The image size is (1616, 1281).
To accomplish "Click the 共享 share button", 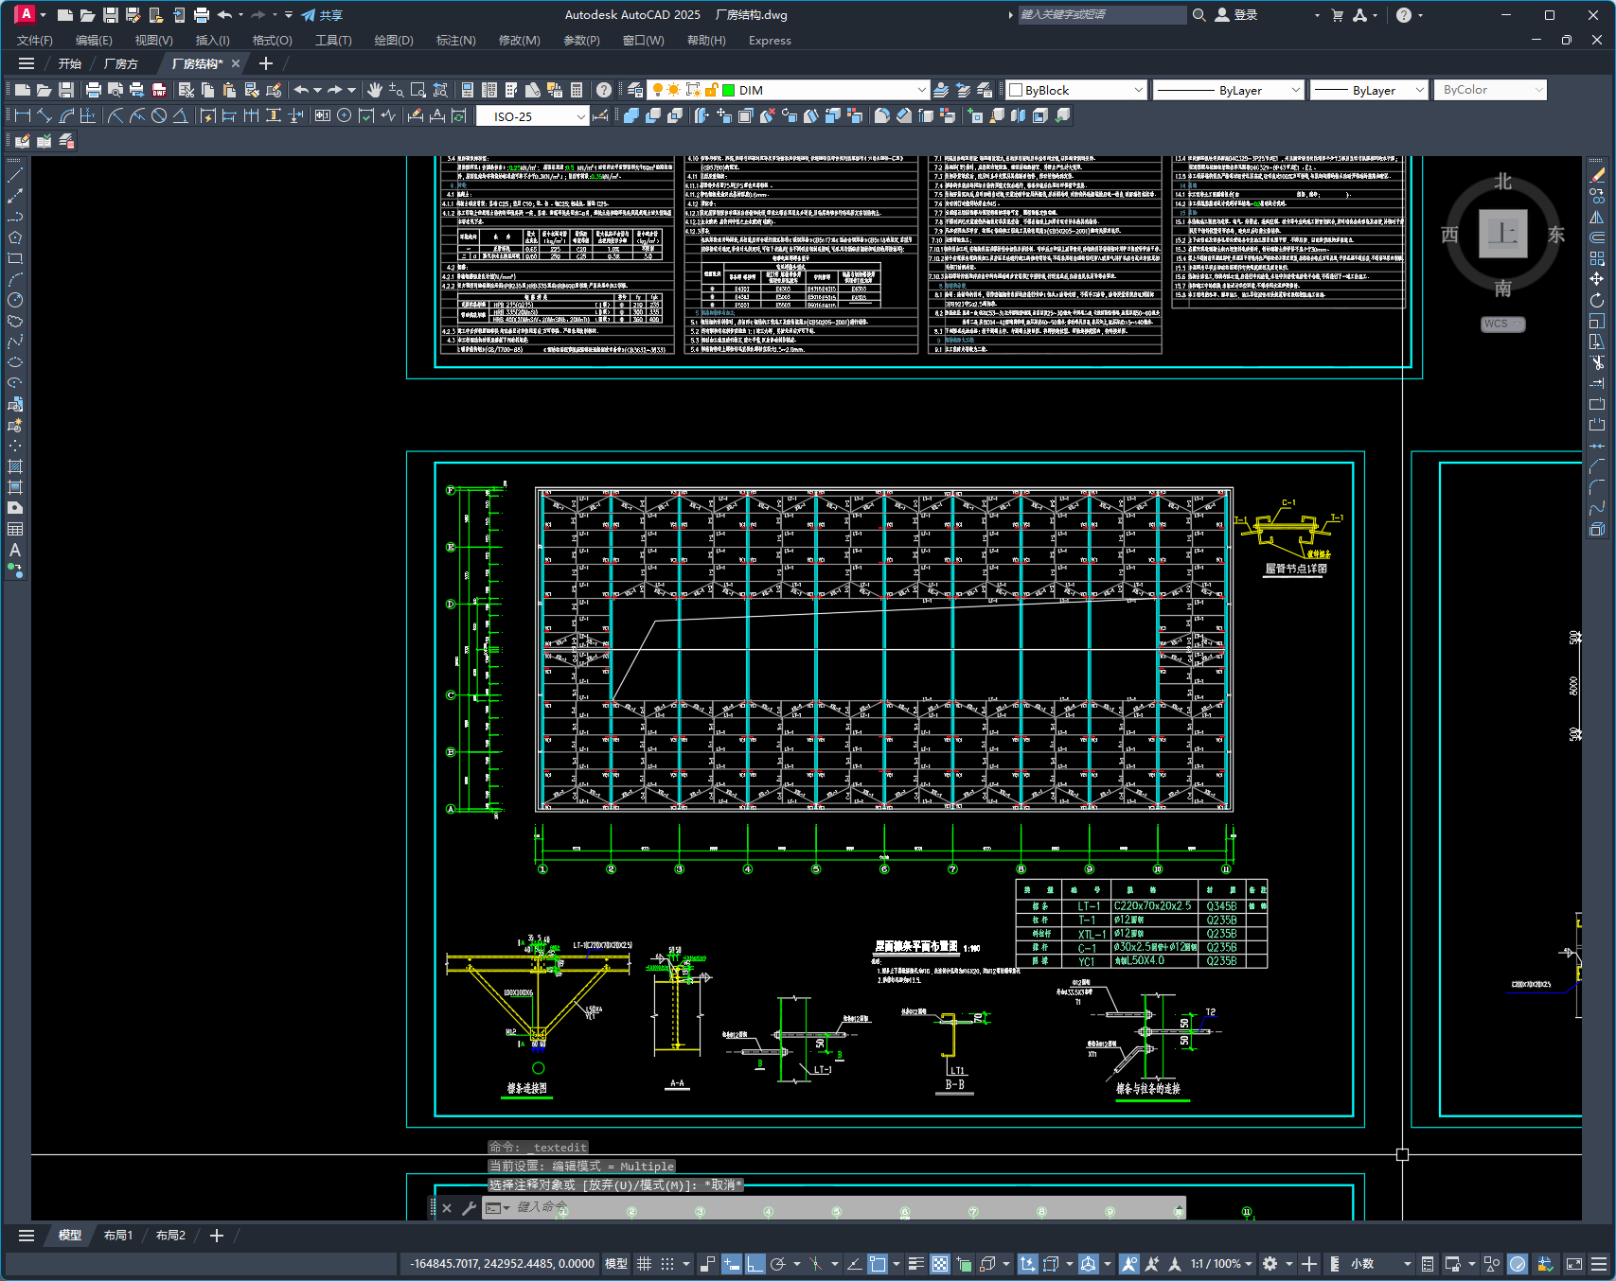I will [322, 15].
